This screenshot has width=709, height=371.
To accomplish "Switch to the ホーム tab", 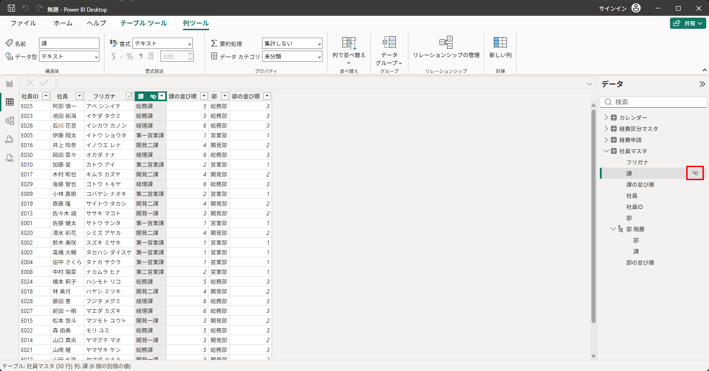I will click(63, 23).
